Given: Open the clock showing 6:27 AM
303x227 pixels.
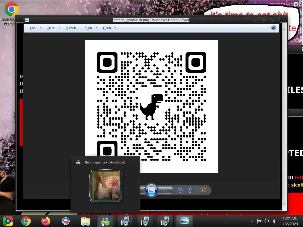Looking at the screenshot, I should [289, 221].
